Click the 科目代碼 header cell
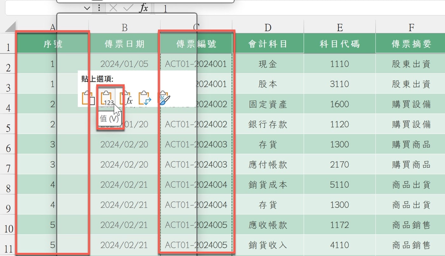The width and height of the screenshot is (445, 256). pos(339,44)
